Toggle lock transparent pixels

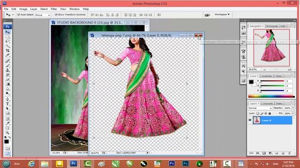tap(257, 113)
